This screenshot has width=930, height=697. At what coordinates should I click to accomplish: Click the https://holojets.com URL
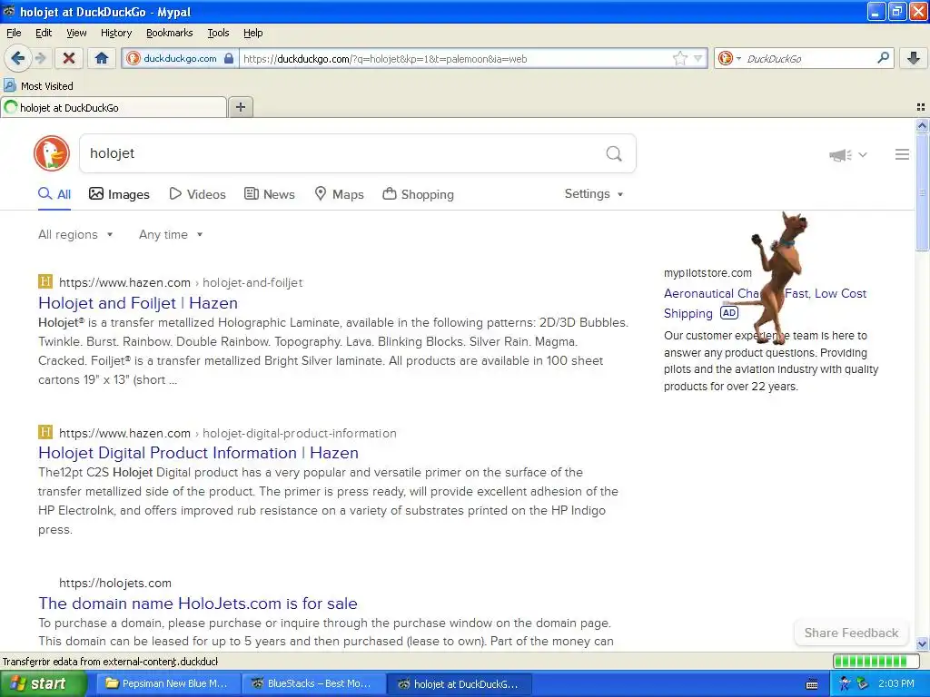[x=115, y=584]
